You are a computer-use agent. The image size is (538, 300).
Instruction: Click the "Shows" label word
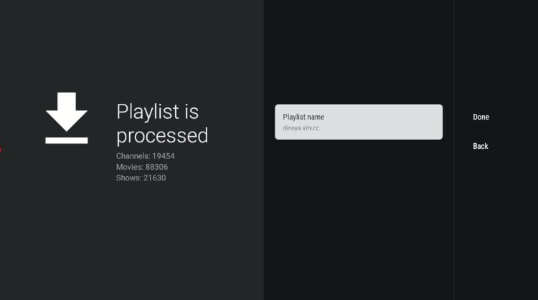(127, 178)
